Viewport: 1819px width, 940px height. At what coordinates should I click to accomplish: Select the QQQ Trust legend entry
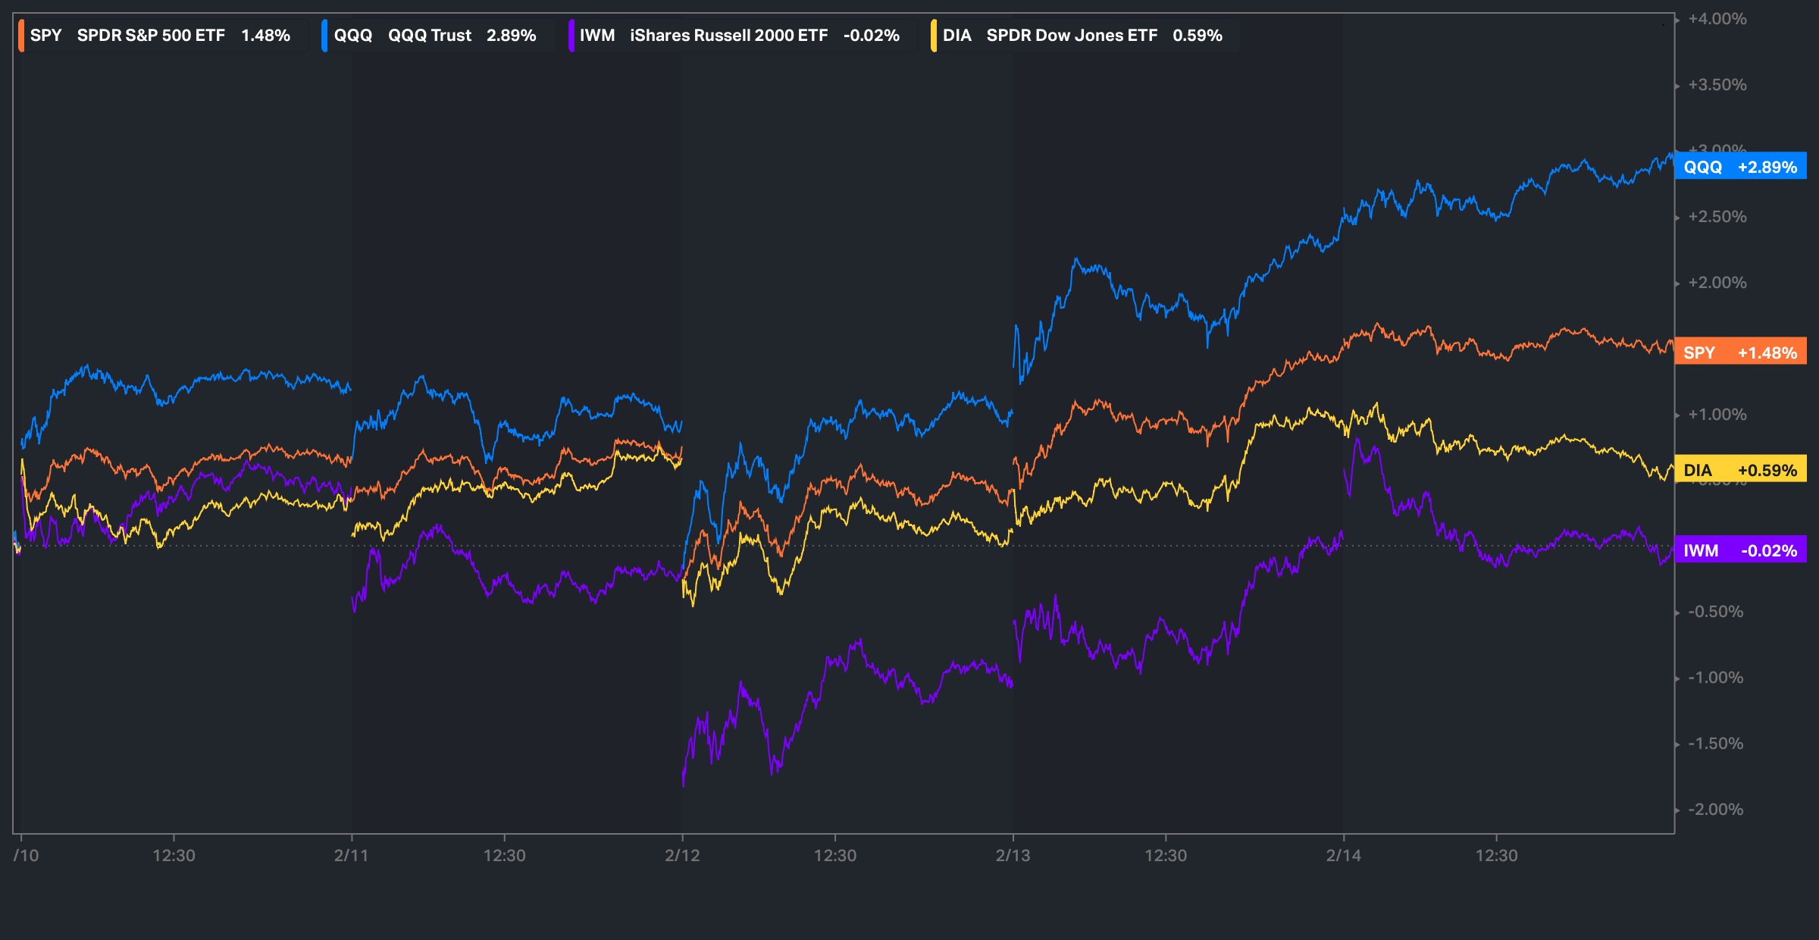coord(429,36)
